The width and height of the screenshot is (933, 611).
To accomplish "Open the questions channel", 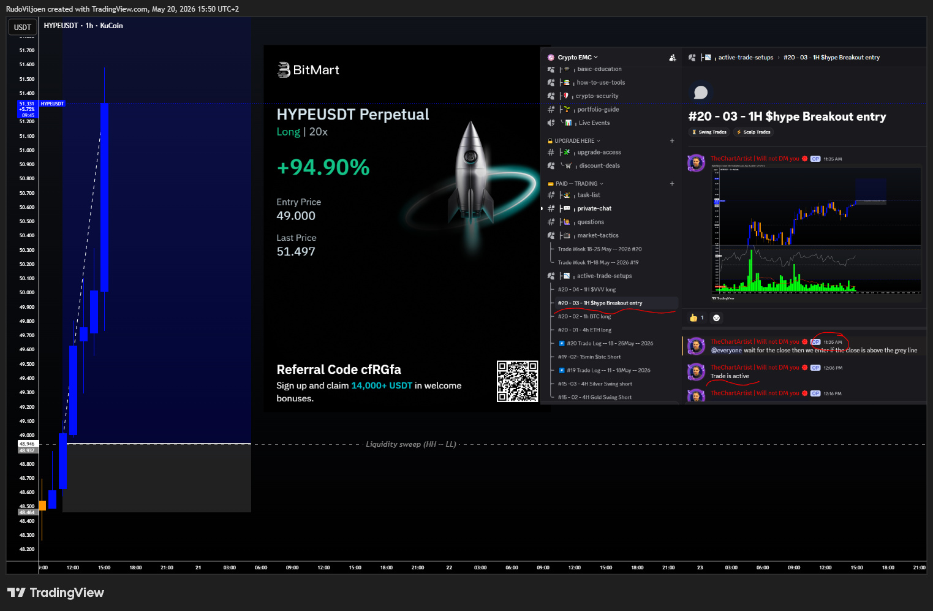I will 591,222.
